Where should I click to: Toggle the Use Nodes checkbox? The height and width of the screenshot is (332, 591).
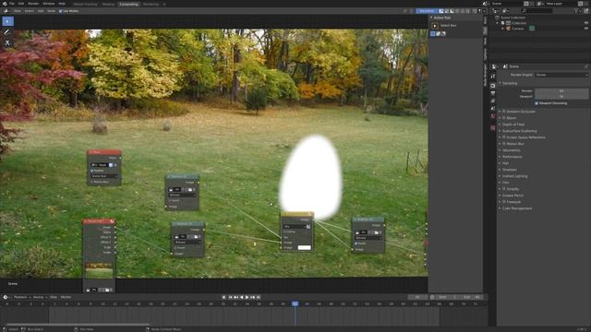(x=60, y=11)
